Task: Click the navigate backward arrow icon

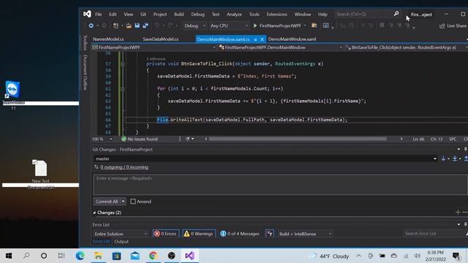Action: 91,26
